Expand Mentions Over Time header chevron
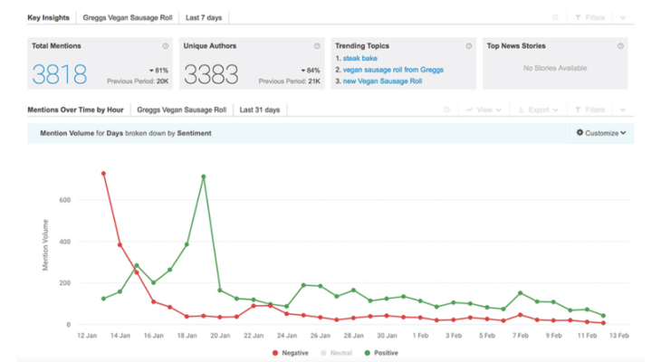This screenshot has height=362, width=661. [623, 110]
